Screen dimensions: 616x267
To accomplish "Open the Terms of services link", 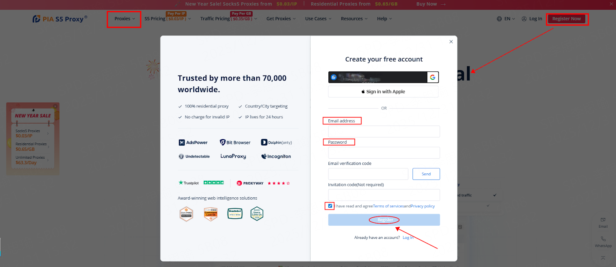I will point(388,207).
